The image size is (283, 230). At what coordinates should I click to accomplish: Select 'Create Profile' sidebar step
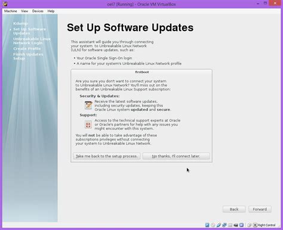27,49
